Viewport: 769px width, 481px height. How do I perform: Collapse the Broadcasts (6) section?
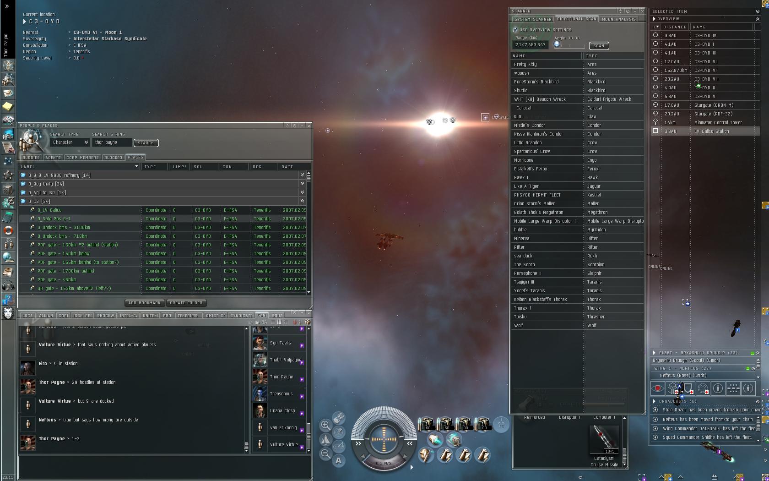tap(654, 401)
